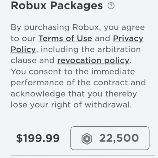
Task: Click the word 'revocation' in the link
Action: pos(79,61)
